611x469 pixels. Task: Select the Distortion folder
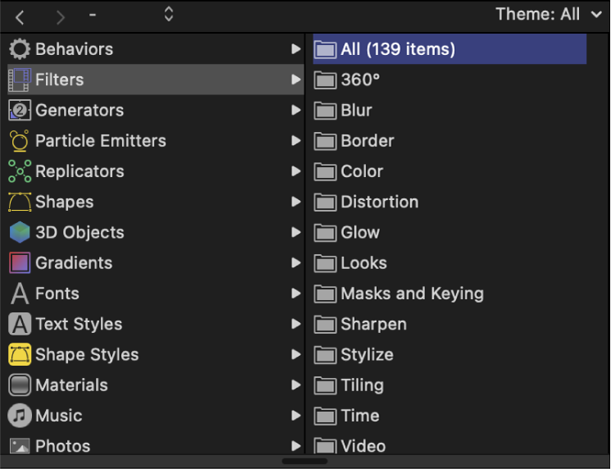[x=378, y=202]
